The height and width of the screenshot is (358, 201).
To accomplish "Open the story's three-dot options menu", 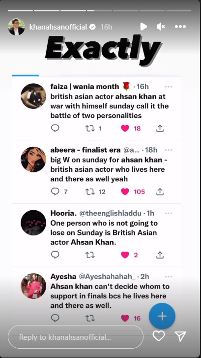I will (180, 27).
